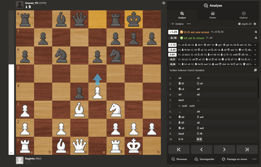Click the Sicilian Defense: French Variation label
Image resolution: width=261 pixels, height=167 pixels.
click(x=187, y=70)
